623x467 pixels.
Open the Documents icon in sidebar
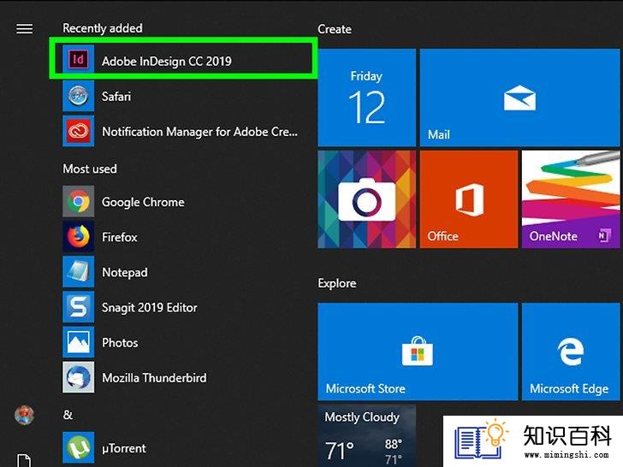[x=24, y=460]
